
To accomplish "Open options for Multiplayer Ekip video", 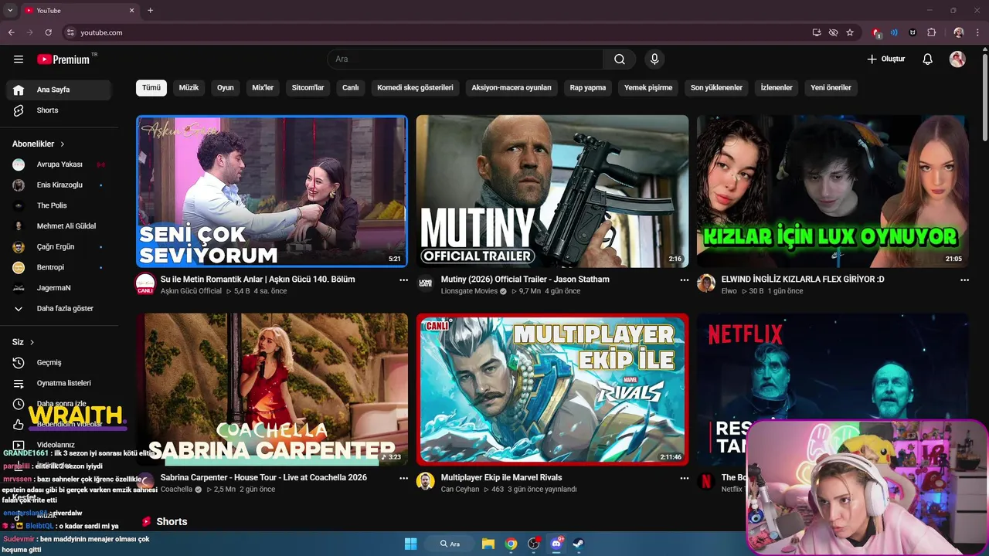I will [x=684, y=478].
